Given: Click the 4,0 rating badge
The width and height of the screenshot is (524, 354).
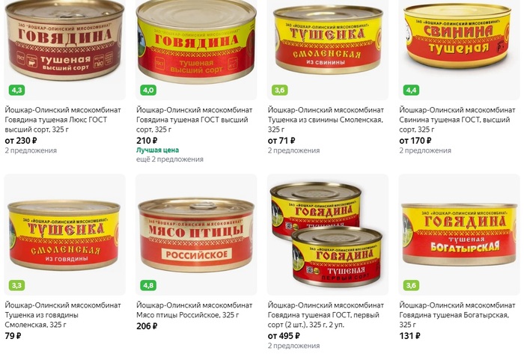Looking at the screenshot, I should point(148,90).
